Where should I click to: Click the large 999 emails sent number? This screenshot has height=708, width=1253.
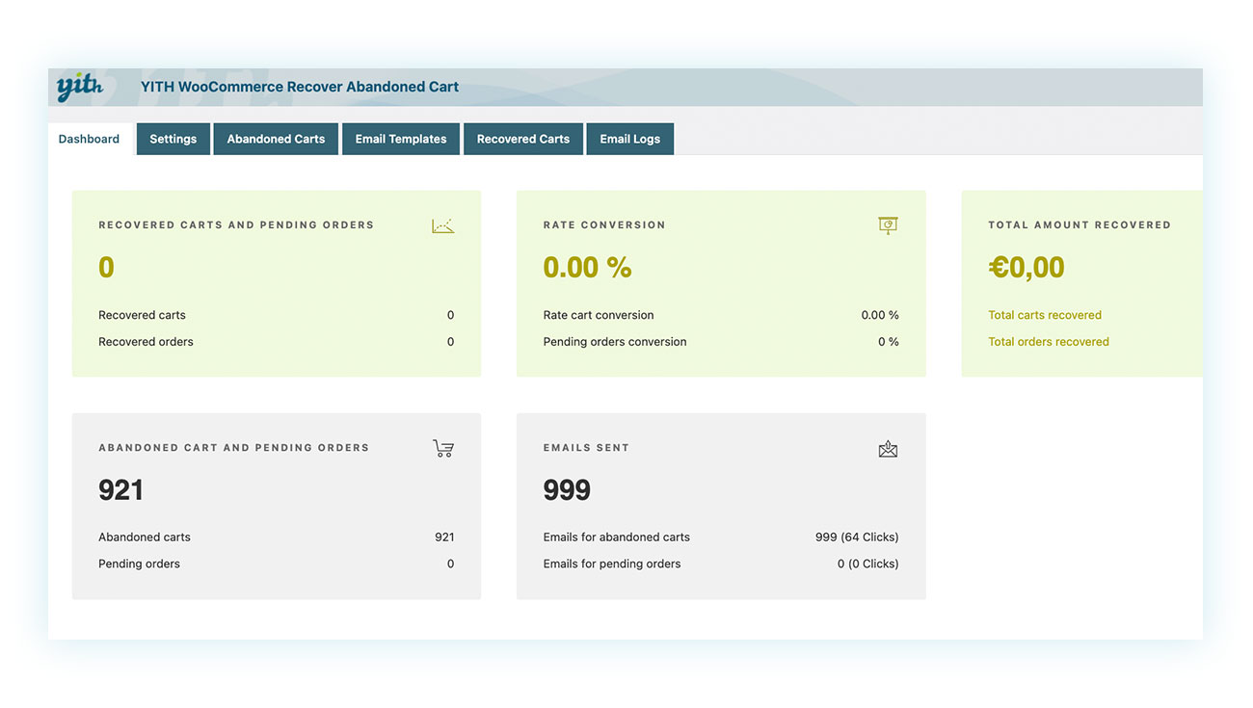(567, 489)
